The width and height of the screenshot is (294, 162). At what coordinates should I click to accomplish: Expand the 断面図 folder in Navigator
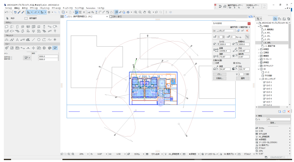tap(259, 49)
